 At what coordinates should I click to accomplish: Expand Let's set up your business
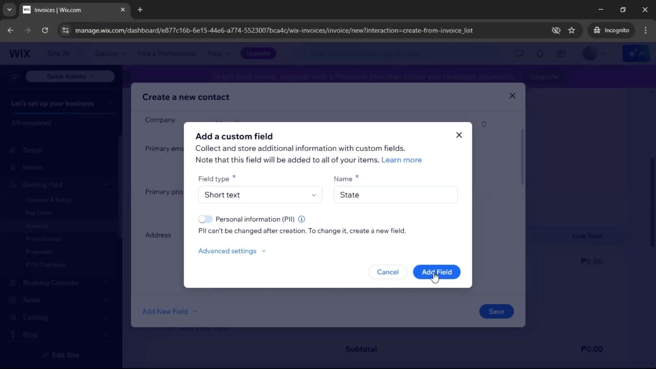click(61, 104)
